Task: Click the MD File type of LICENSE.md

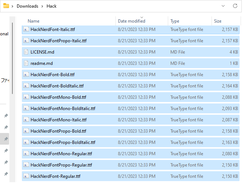Action: click(178, 52)
